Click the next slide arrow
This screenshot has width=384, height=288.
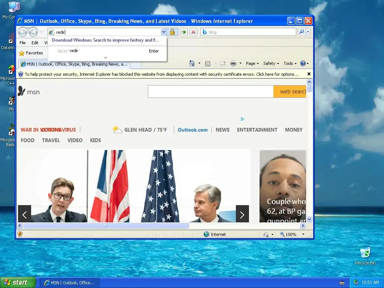[242, 214]
